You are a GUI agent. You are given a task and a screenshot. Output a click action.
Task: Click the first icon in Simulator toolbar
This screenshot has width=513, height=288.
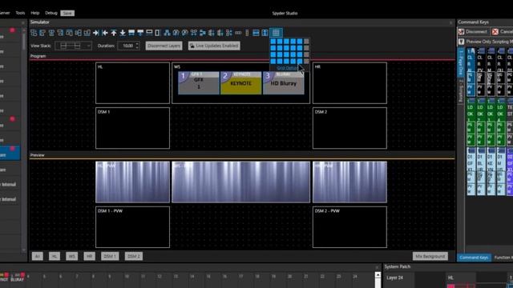pyautogui.click(x=34, y=33)
